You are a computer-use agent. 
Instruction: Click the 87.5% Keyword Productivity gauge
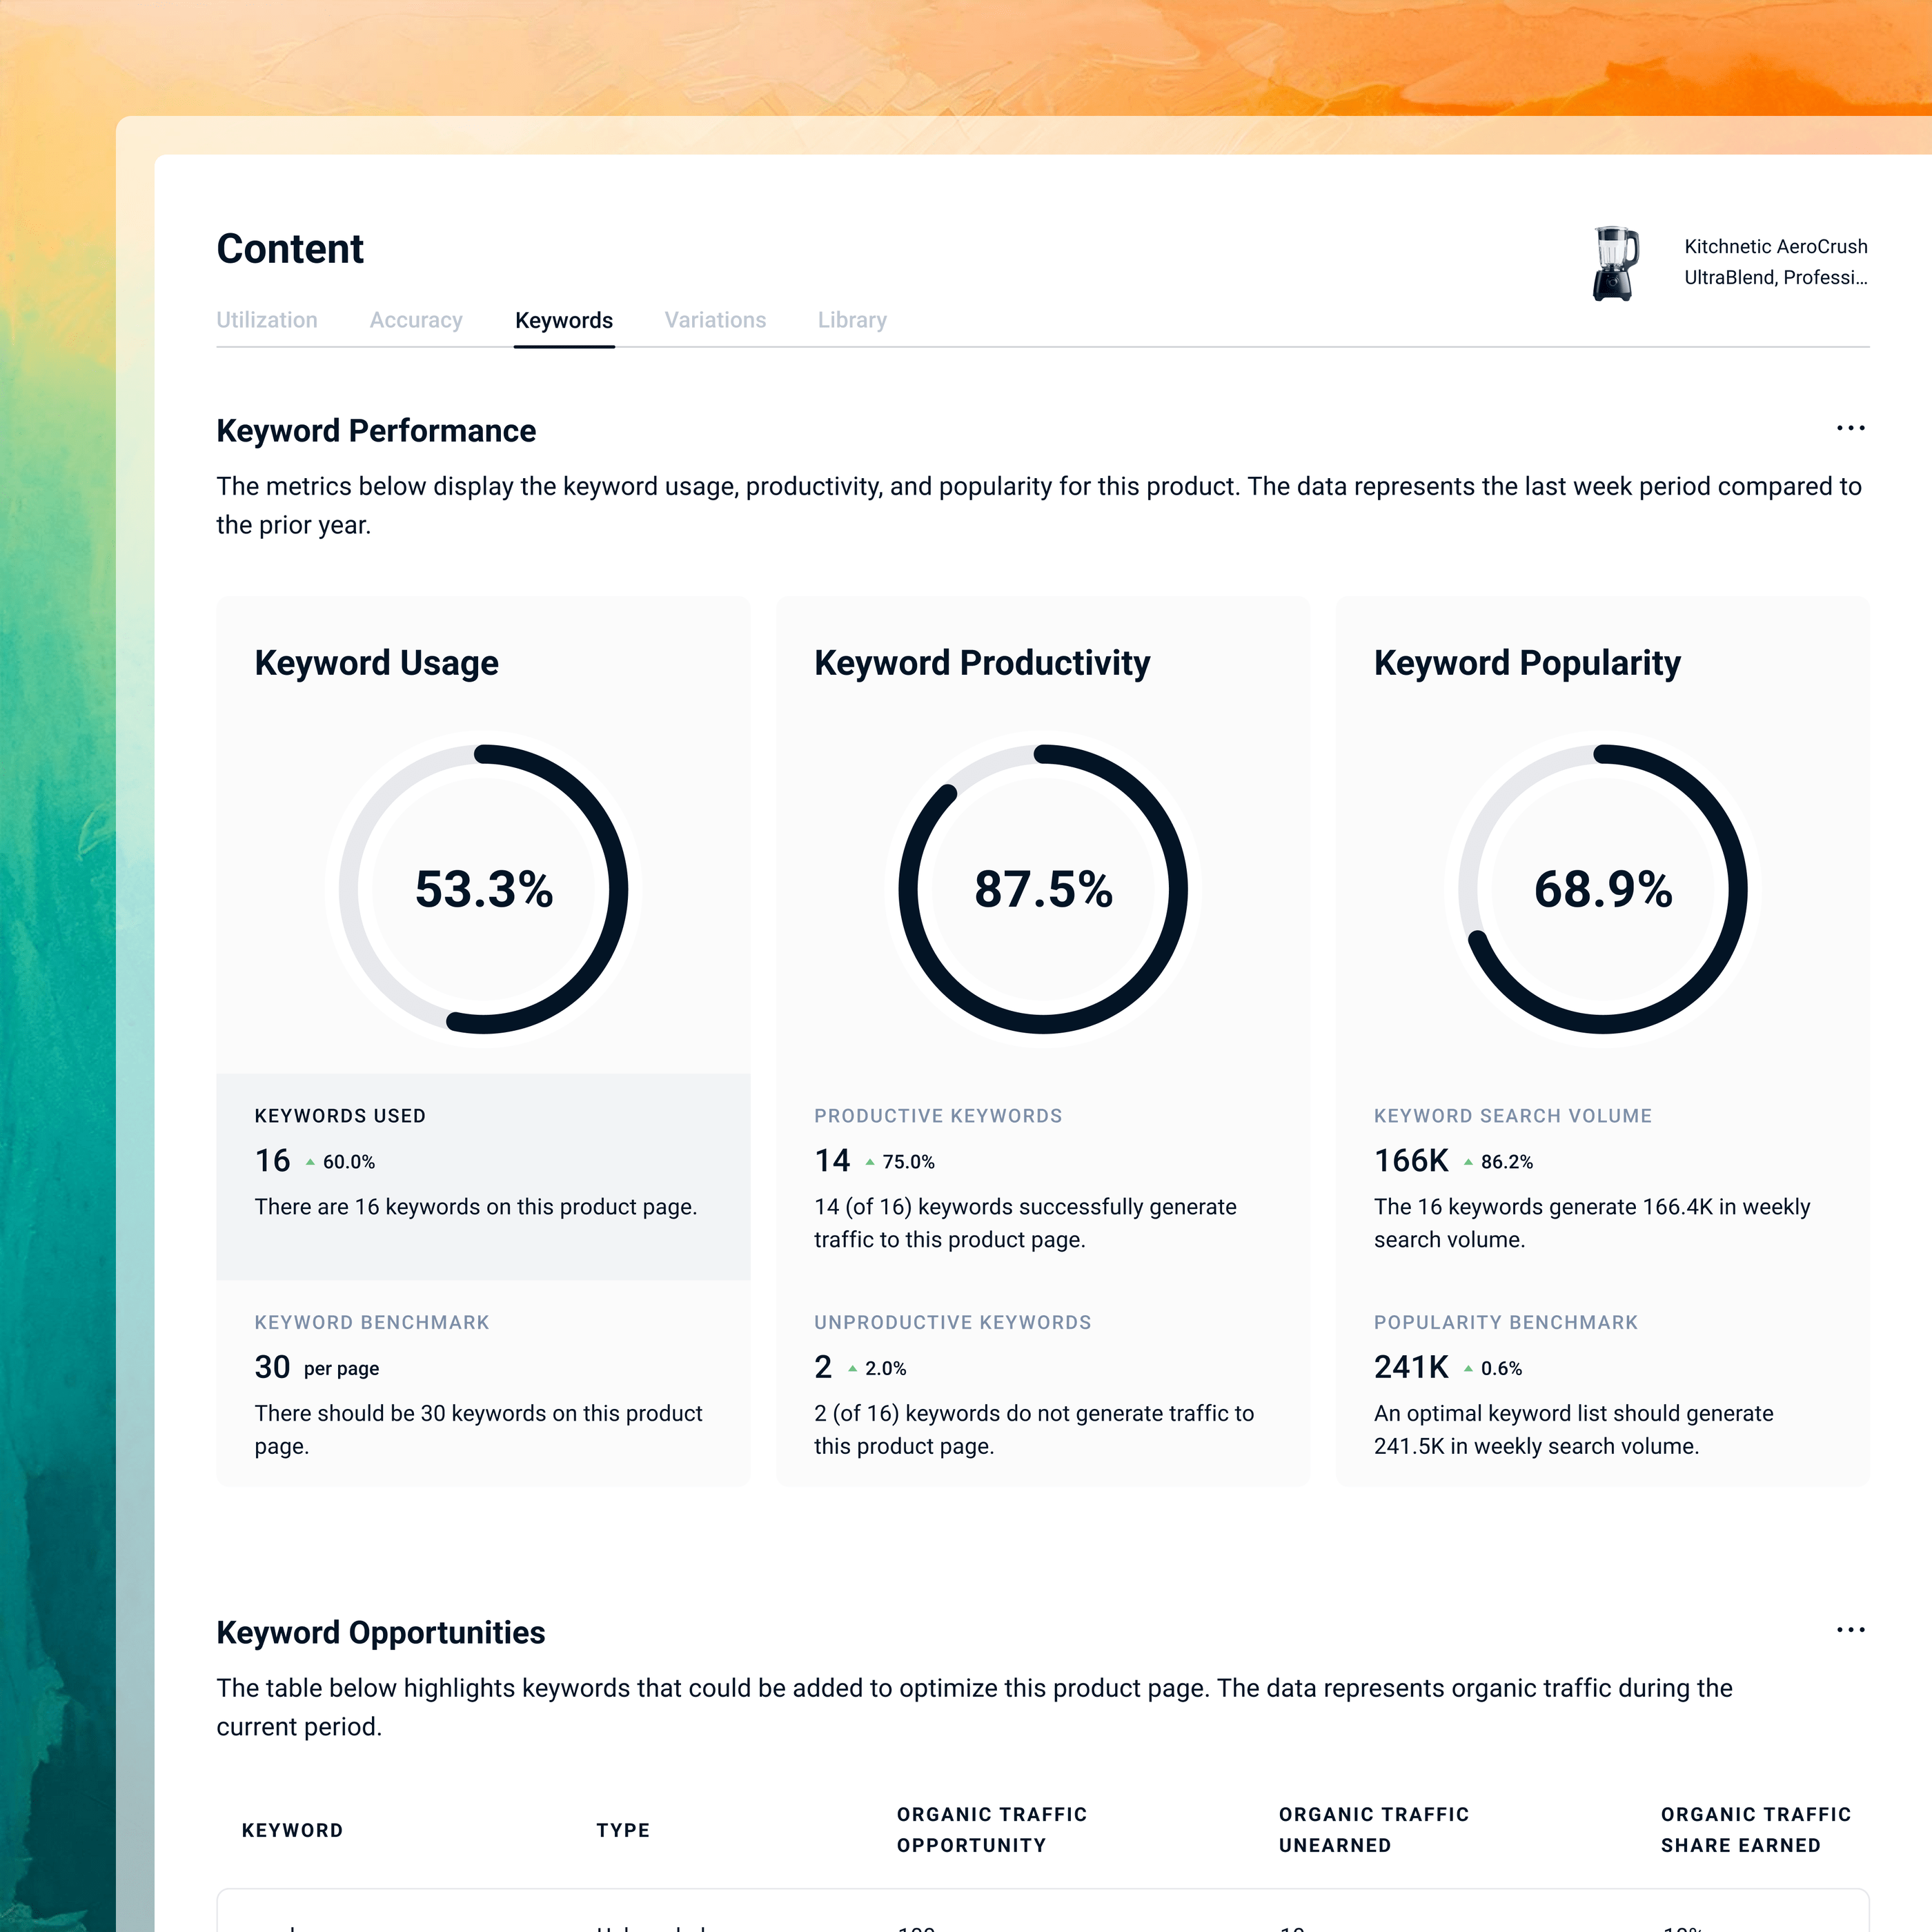(1043, 889)
